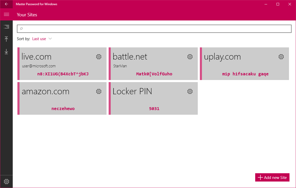Select the Locker PIN site title
The height and width of the screenshot is (188, 296).
[x=132, y=91]
